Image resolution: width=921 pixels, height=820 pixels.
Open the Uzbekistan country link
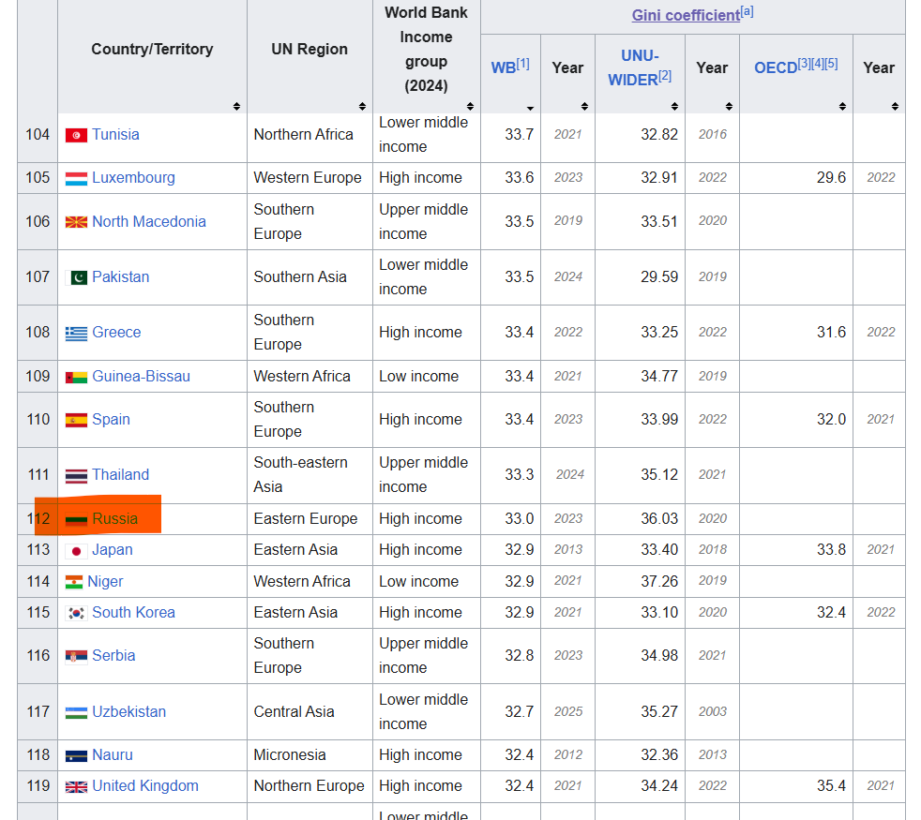coord(128,712)
